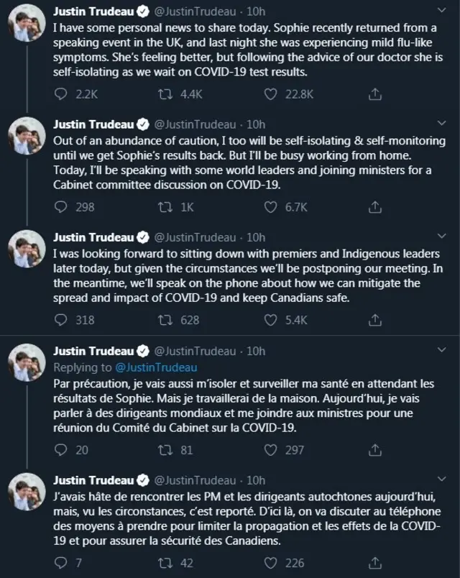
Task: Like the tweet with 6.7K likes
Action: point(271,207)
